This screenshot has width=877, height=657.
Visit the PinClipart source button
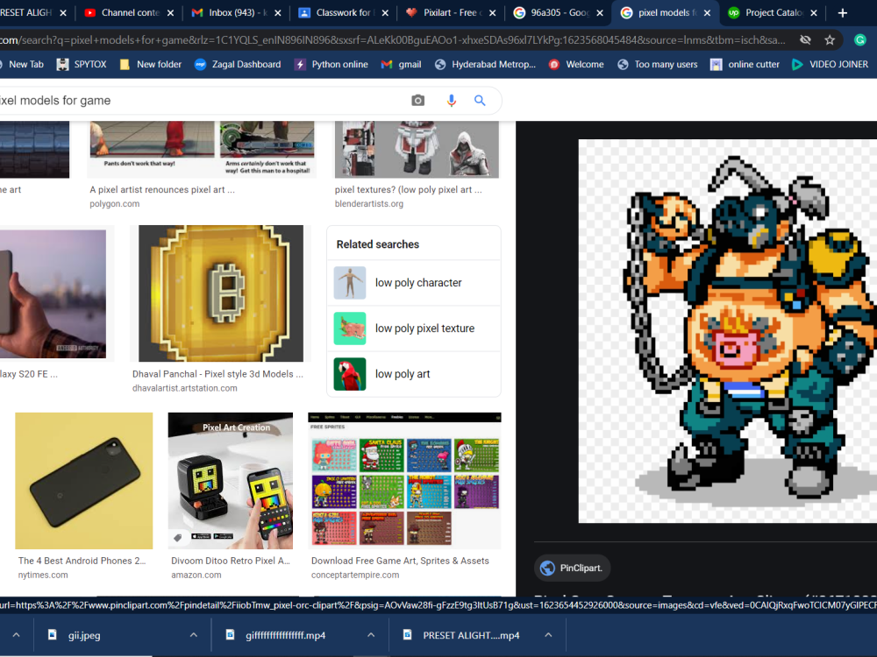tap(572, 569)
